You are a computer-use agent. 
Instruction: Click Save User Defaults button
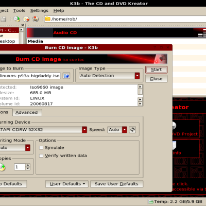tap(116, 184)
